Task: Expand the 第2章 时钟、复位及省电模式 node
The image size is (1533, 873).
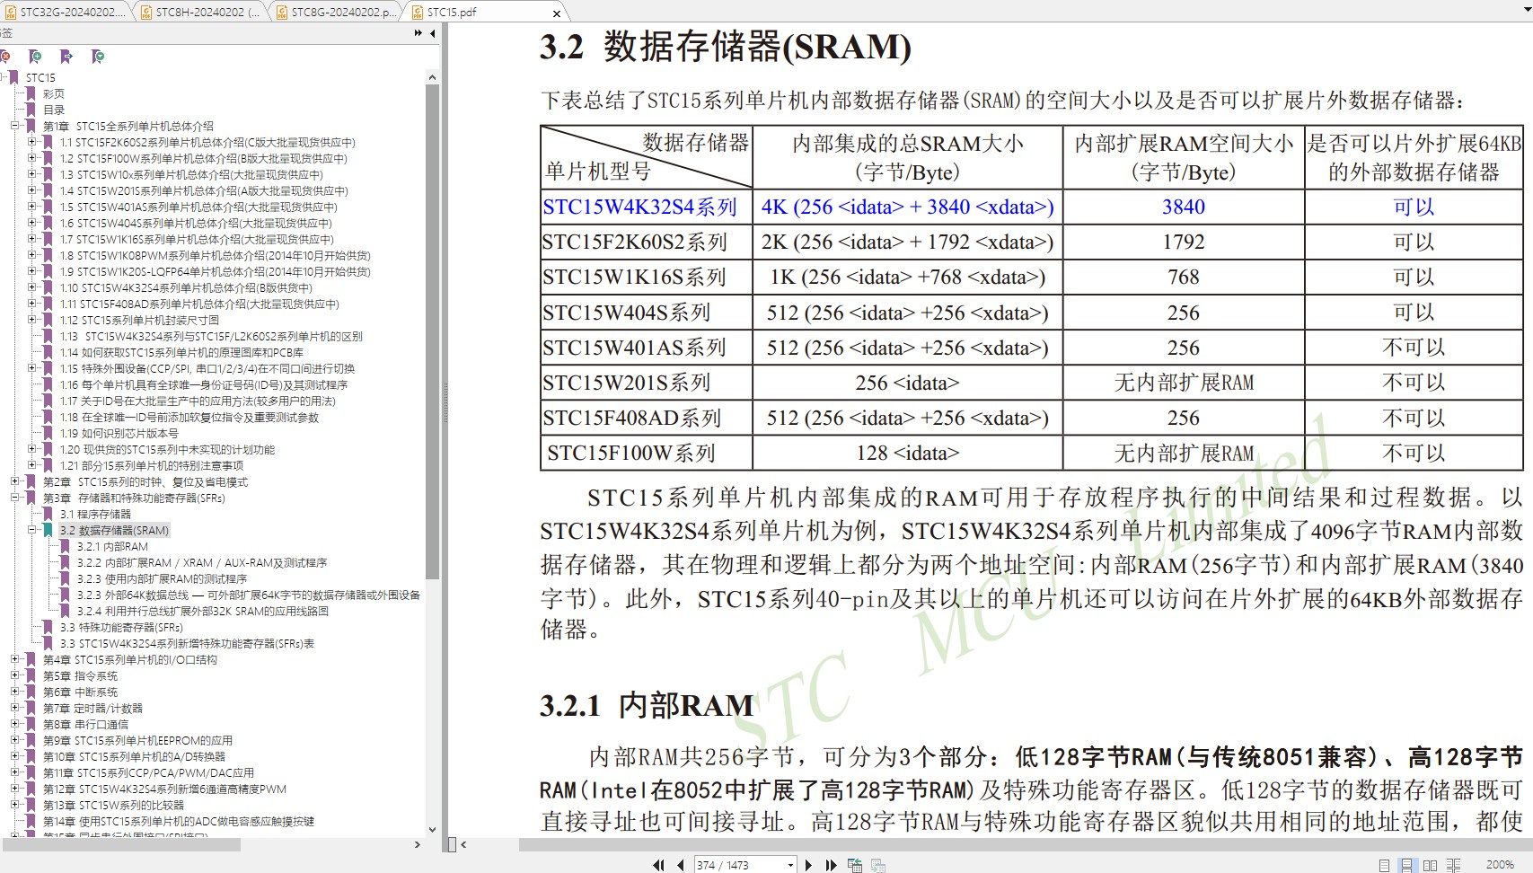Action: pyautogui.click(x=15, y=481)
